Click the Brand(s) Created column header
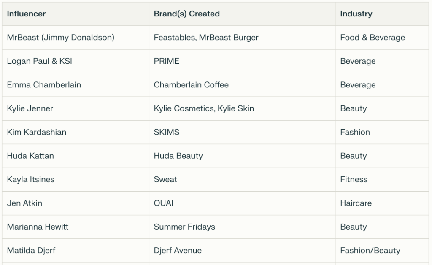Viewport: 432px width, 265px height. coord(186,14)
